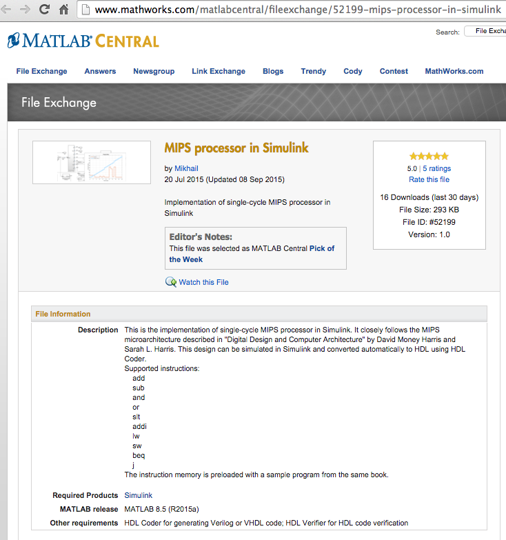
Task: Click the 'slt' instruction in list
Action: coord(136,417)
